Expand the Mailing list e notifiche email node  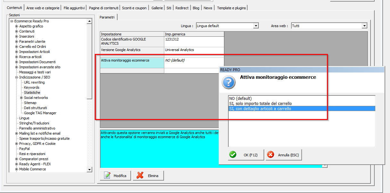pos(17,133)
